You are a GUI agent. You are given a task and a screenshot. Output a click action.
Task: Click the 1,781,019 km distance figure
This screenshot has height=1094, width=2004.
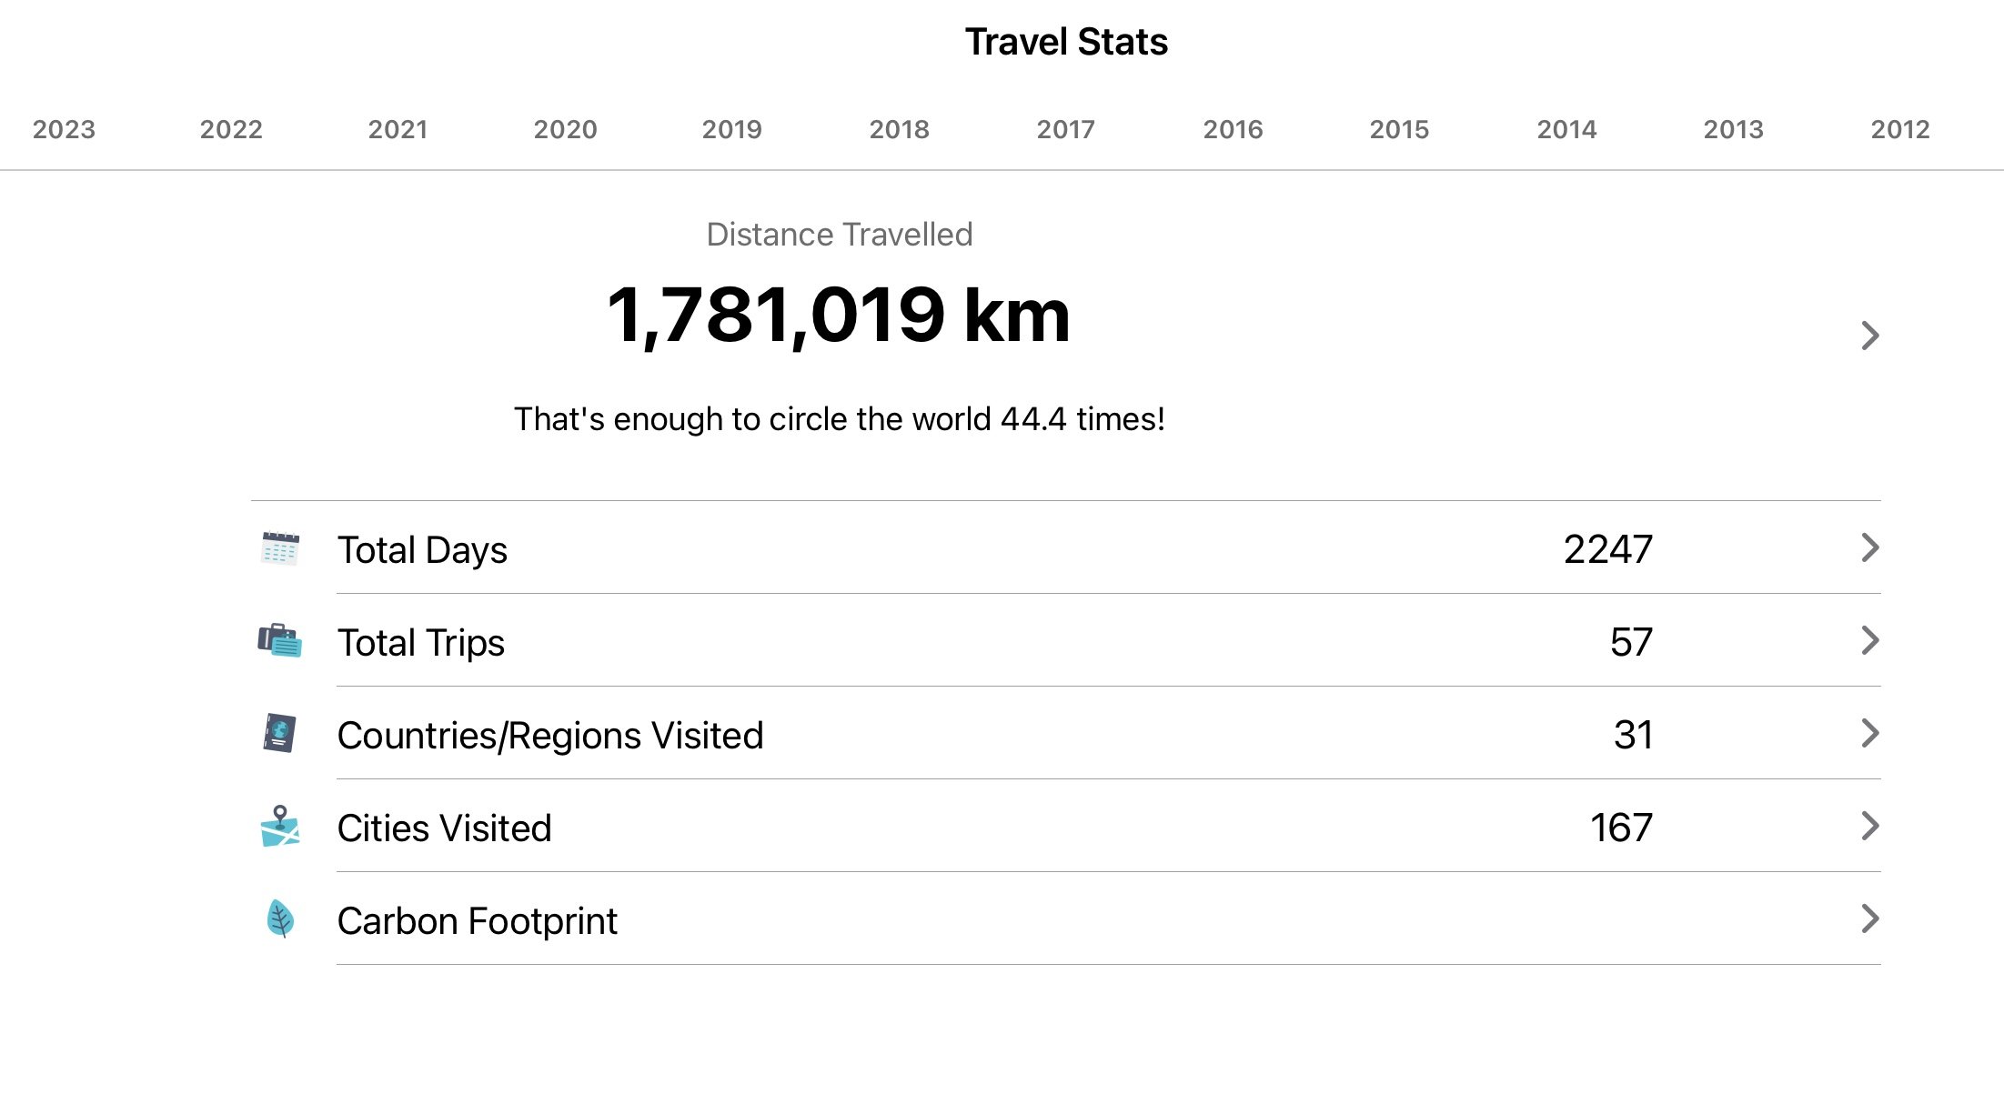click(839, 316)
